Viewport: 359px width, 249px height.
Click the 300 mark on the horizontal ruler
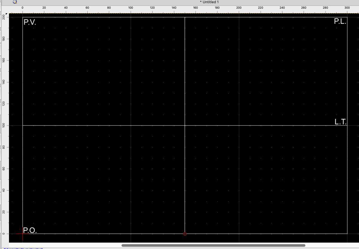click(x=347, y=8)
